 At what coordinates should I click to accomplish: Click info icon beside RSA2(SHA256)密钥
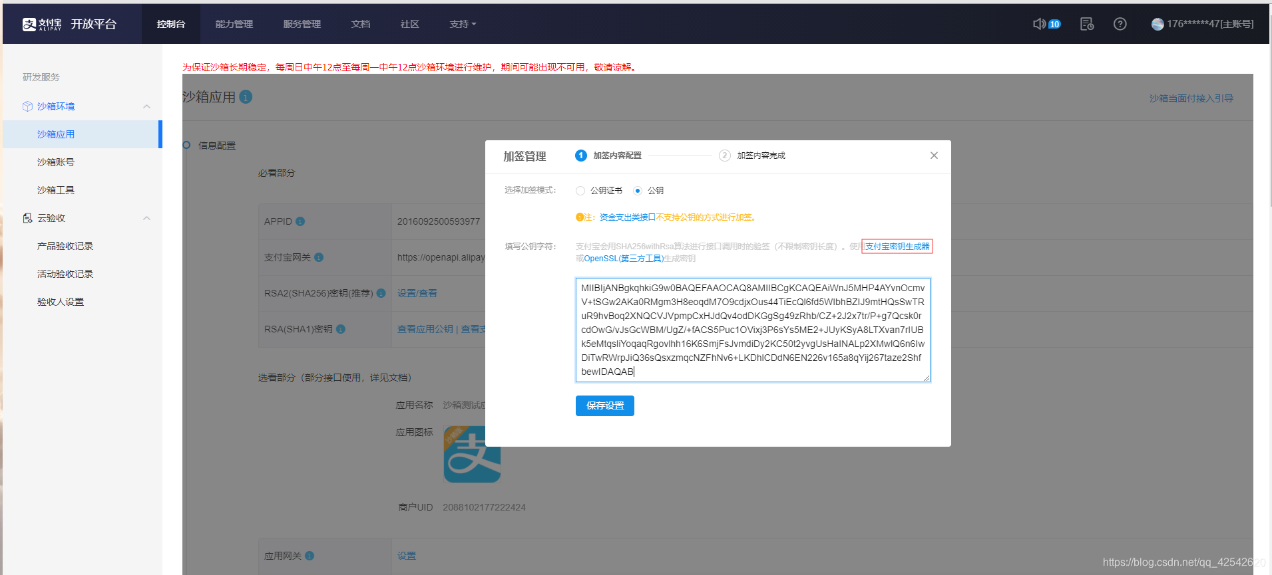coord(381,293)
